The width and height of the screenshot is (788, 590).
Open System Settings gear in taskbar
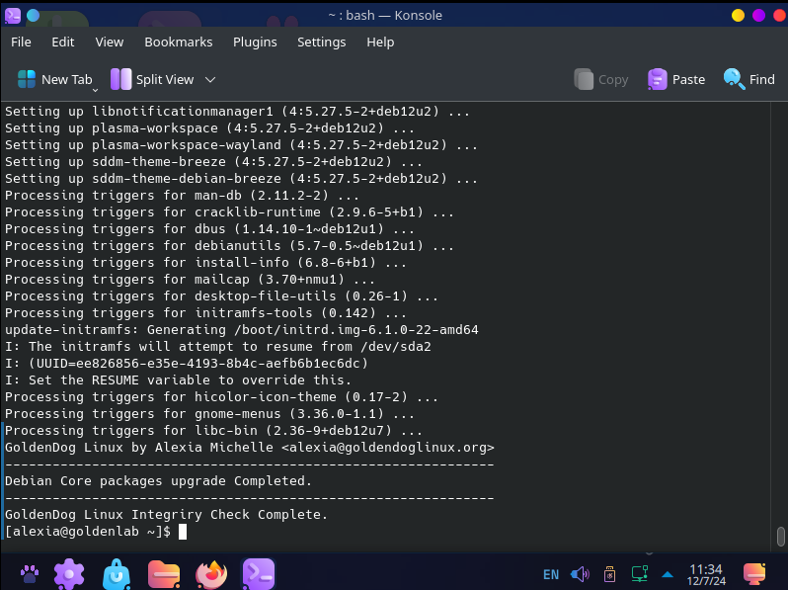pos(69,574)
